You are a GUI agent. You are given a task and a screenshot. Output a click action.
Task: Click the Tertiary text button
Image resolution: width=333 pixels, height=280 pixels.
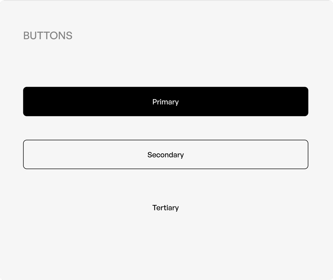point(165,207)
